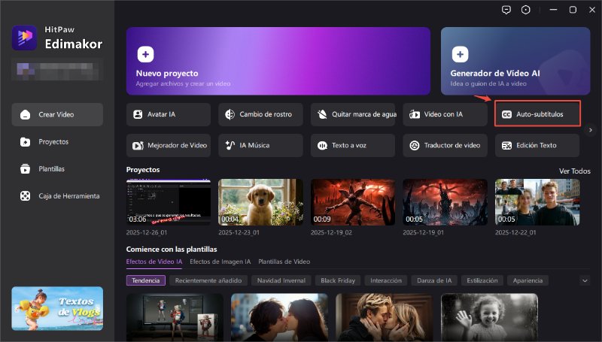
Task: Open the puppy project 2025-12-23_01
Action: pos(260,202)
